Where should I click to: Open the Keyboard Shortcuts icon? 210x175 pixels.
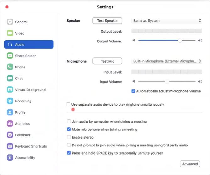[x=10, y=146]
